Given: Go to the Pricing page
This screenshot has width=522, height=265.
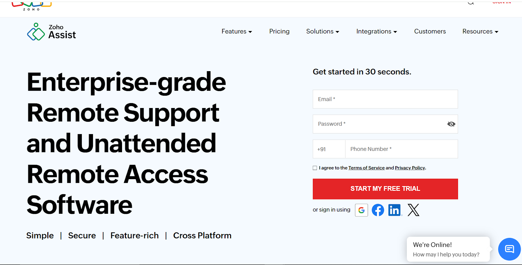Looking at the screenshot, I should coord(279,32).
